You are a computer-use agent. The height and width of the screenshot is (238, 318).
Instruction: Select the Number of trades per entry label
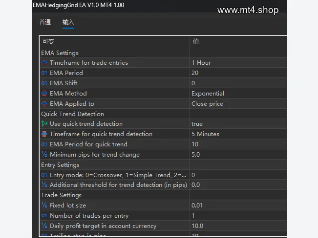point(89,216)
